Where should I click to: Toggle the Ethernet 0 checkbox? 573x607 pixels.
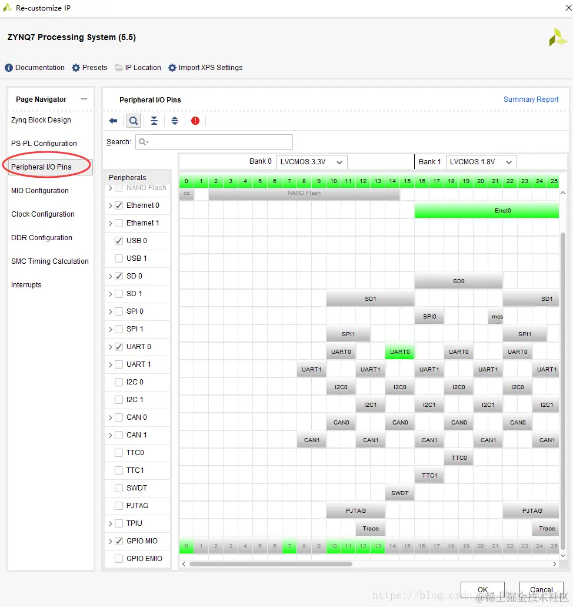[x=119, y=205]
